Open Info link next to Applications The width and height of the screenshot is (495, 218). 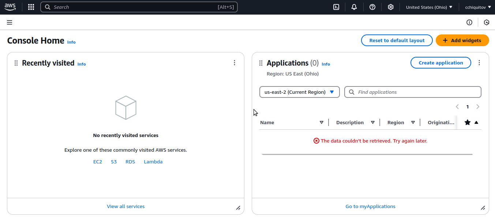(x=326, y=64)
